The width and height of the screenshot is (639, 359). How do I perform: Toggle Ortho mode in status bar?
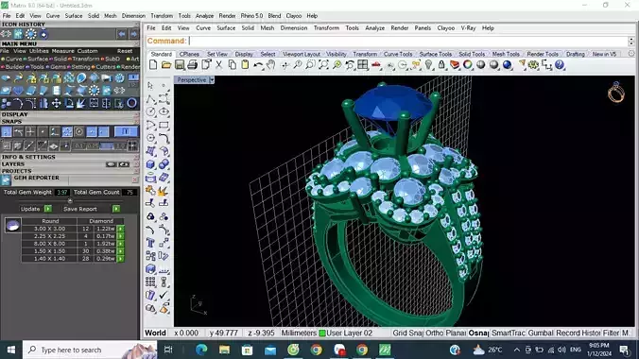(434, 333)
